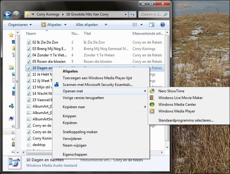The width and height of the screenshot is (230, 174).
Task: Click the Forward navigation arrow
Action: tap(16, 15)
